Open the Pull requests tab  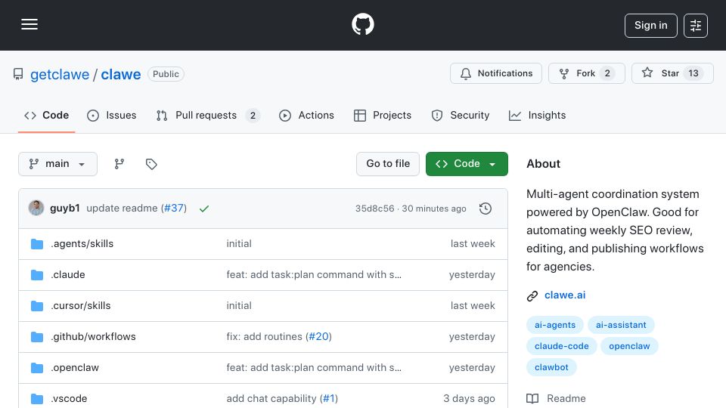(208, 115)
